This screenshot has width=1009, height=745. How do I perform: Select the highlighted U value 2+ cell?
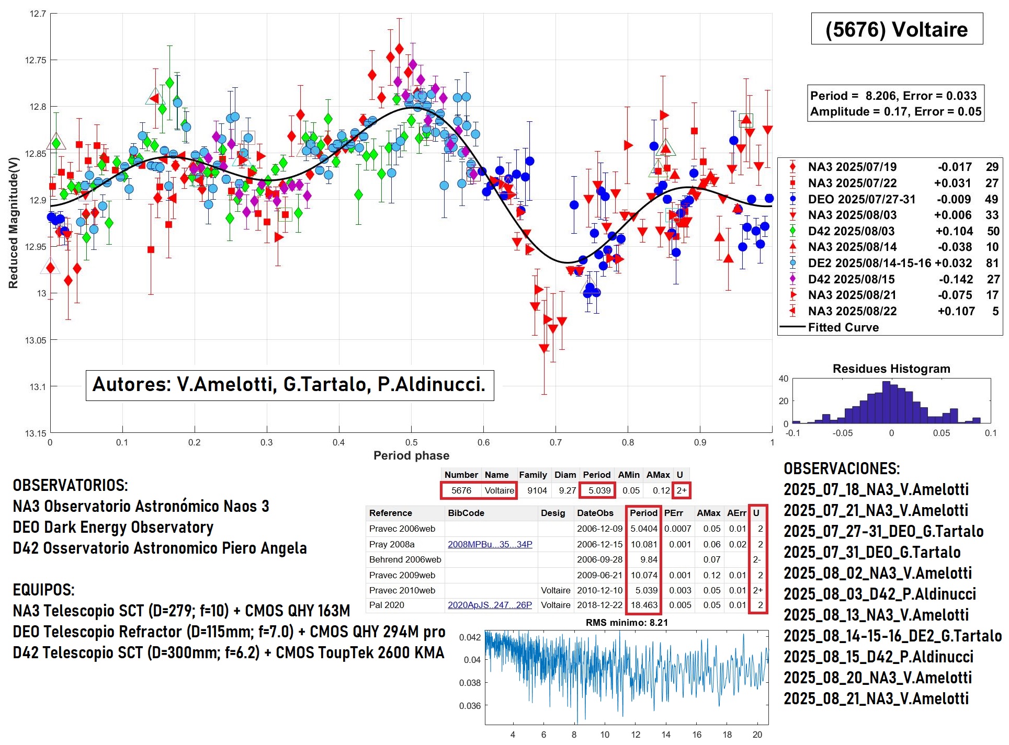(x=681, y=490)
